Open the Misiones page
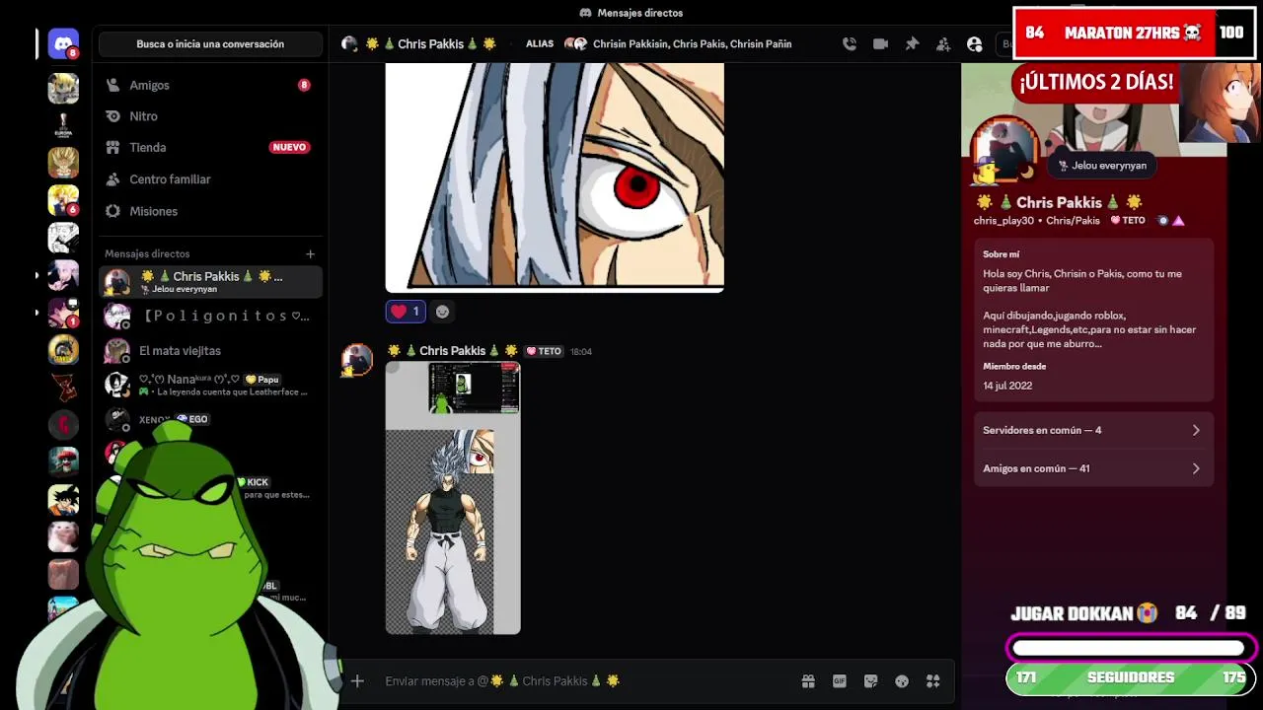The width and height of the screenshot is (1263, 710). [210, 211]
